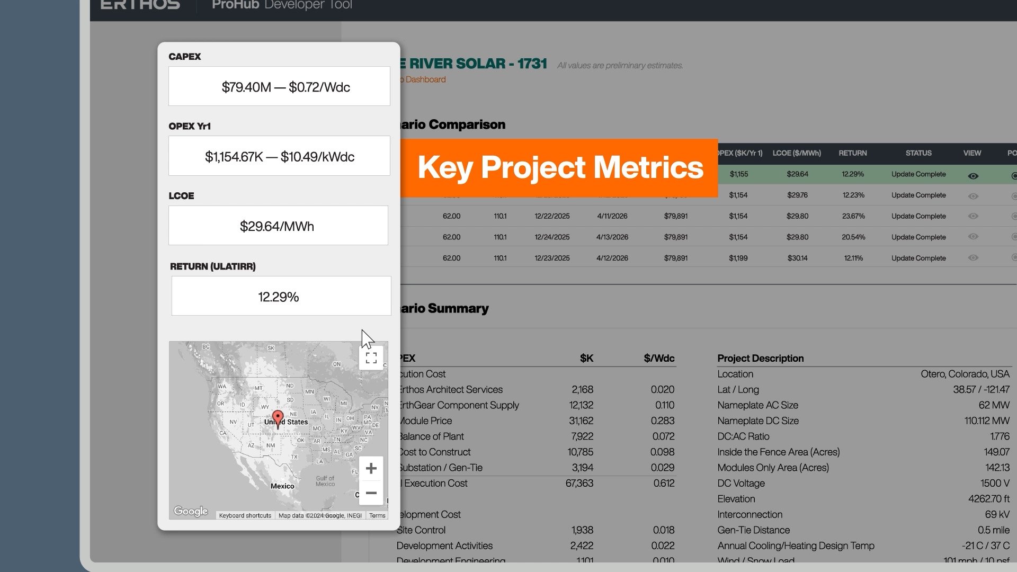
Task: Show the scenario with 23.67% return
Action: [x=973, y=216]
